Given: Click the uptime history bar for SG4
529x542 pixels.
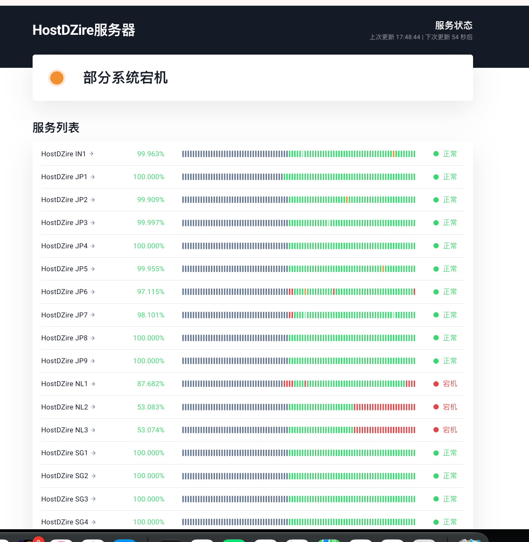Looking at the screenshot, I should coord(299,522).
